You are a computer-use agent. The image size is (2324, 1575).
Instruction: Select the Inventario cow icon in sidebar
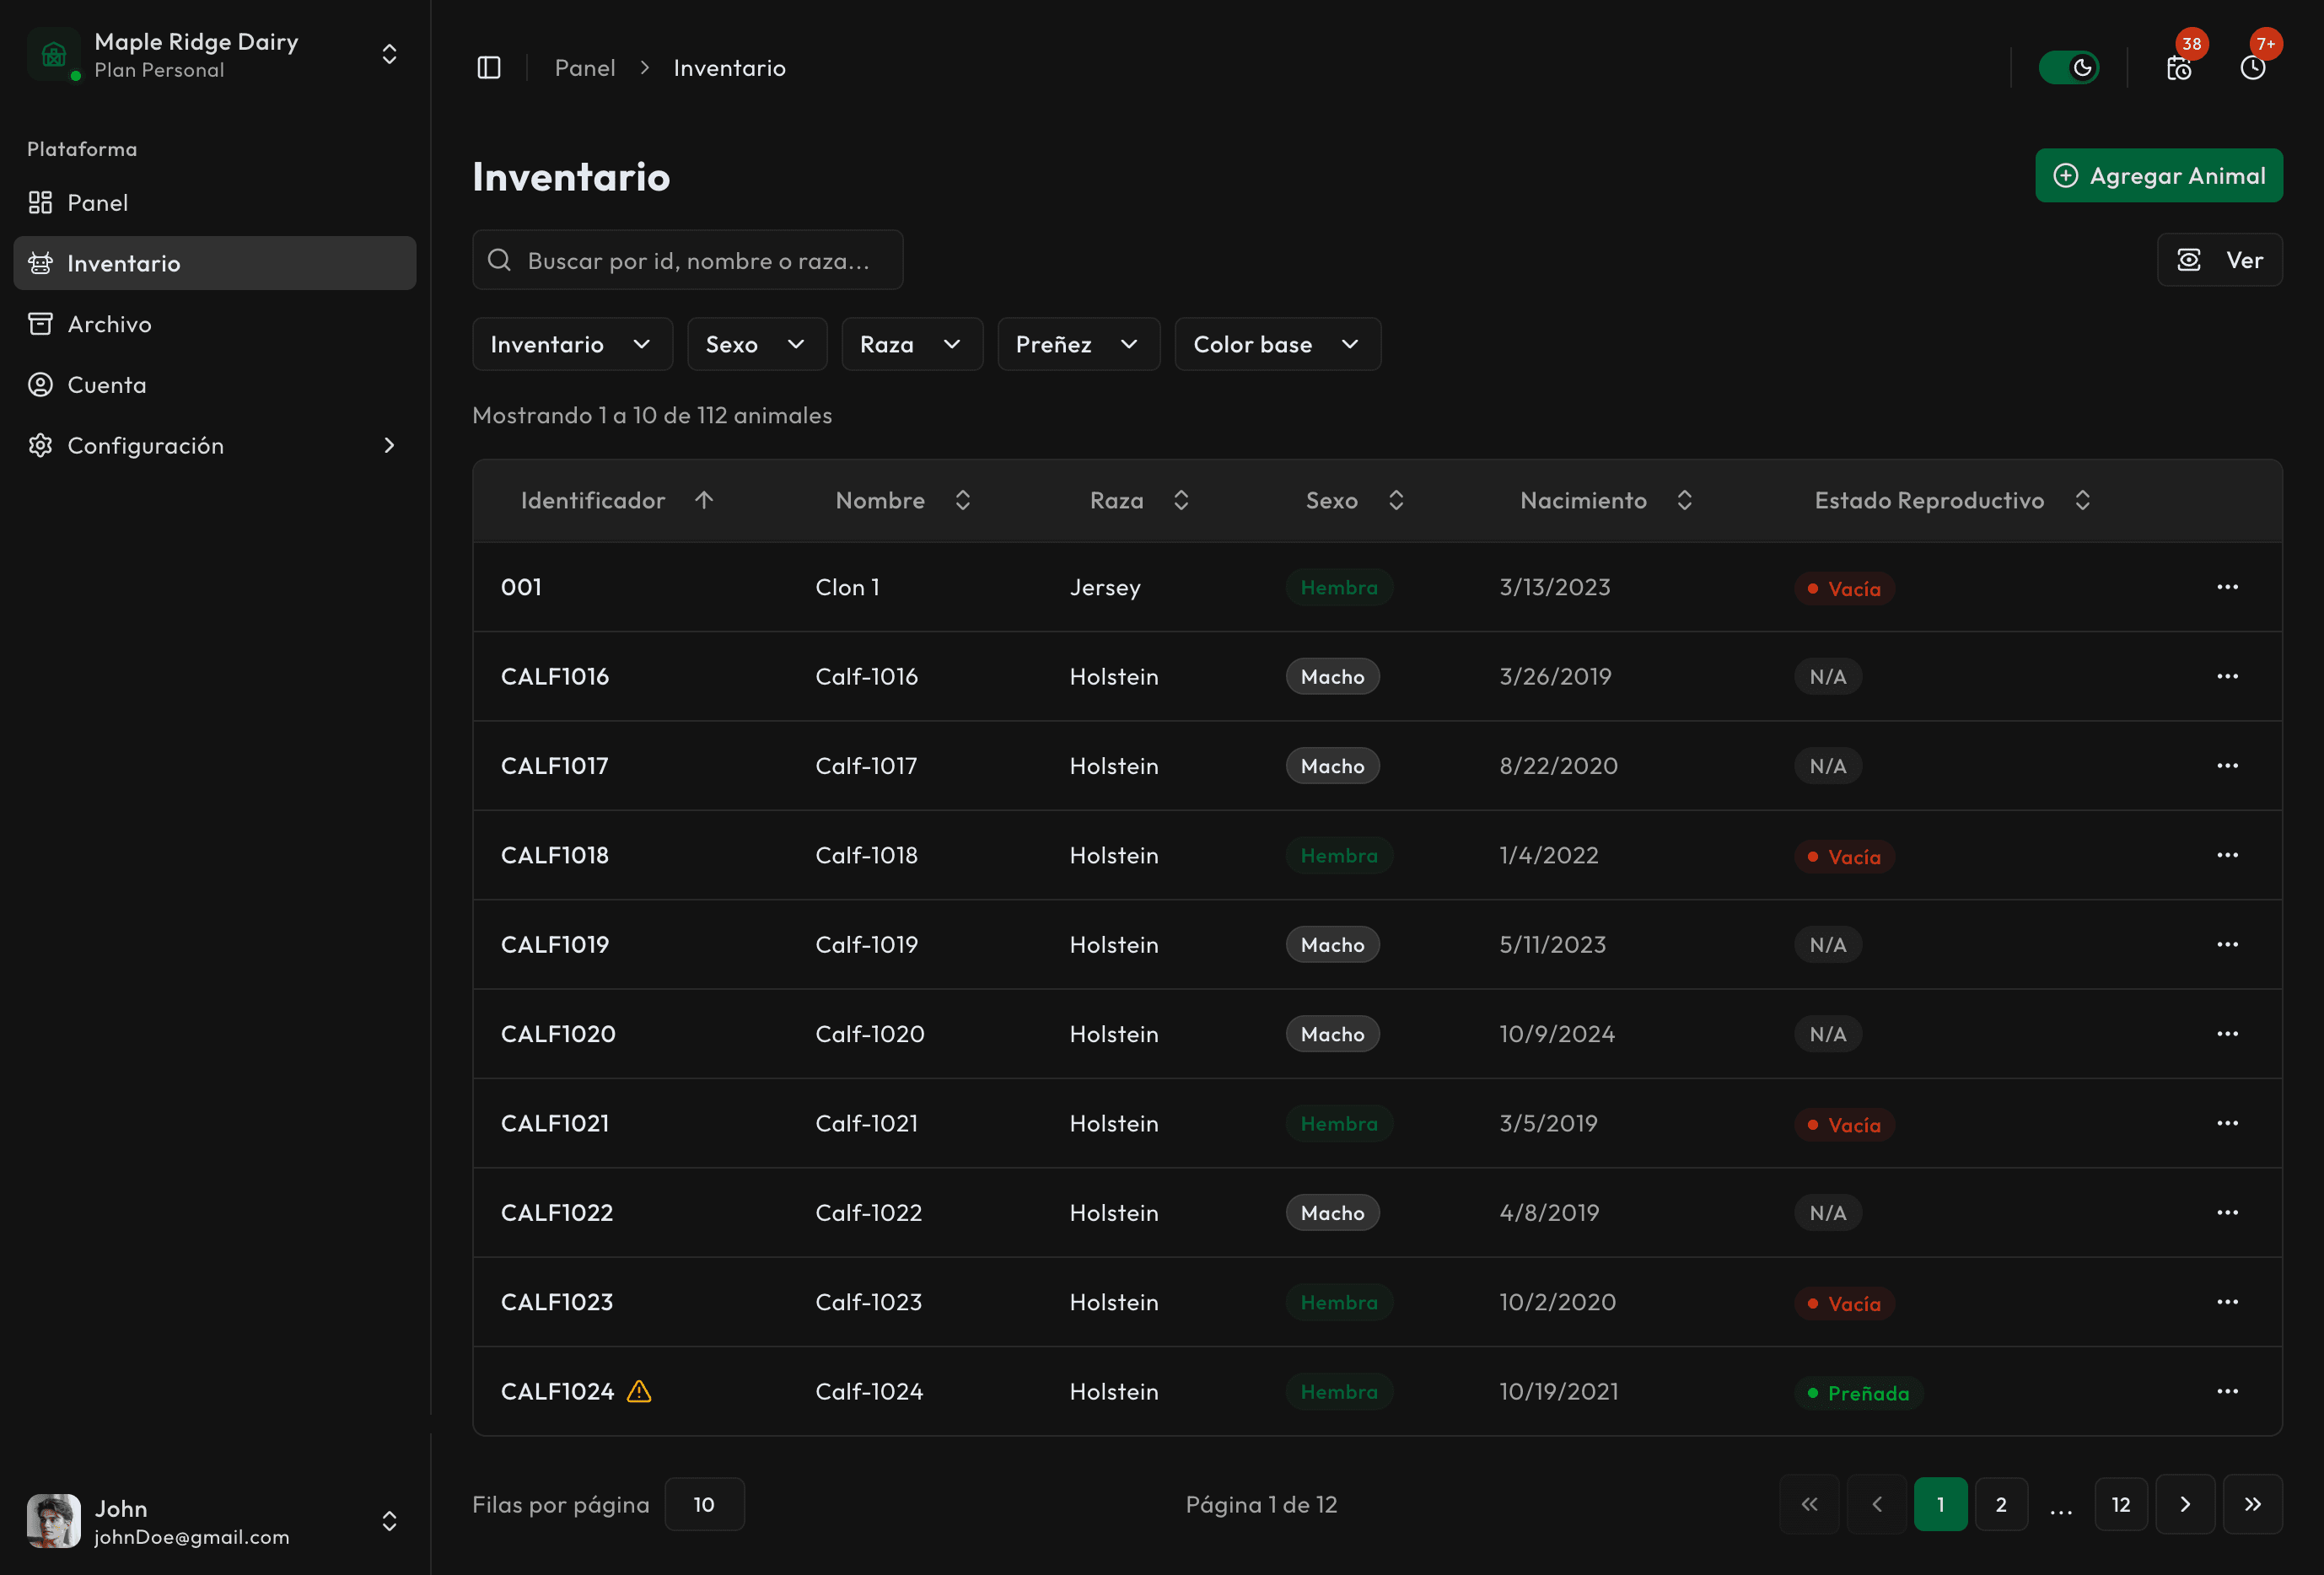click(41, 263)
